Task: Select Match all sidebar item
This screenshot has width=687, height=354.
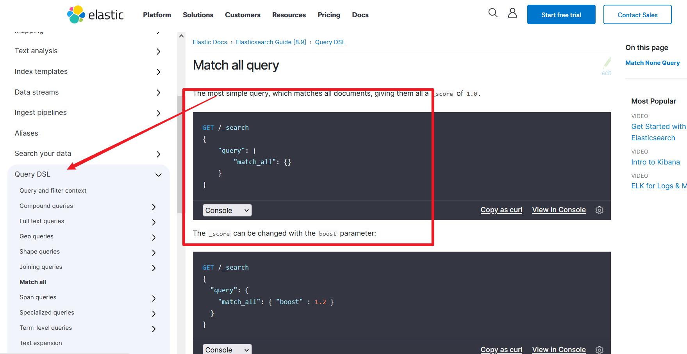Action: pyautogui.click(x=33, y=282)
